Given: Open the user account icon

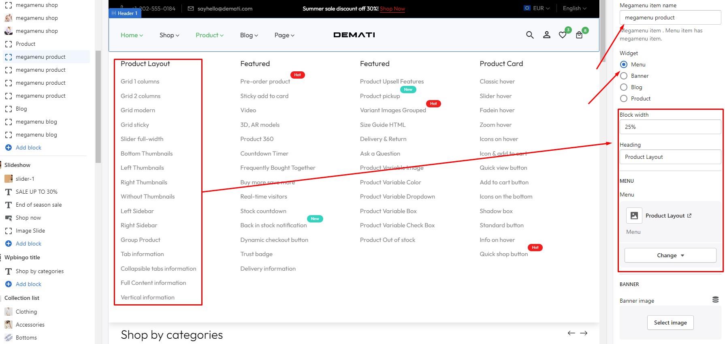Looking at the screenshot, I should [x=546, y=35].
